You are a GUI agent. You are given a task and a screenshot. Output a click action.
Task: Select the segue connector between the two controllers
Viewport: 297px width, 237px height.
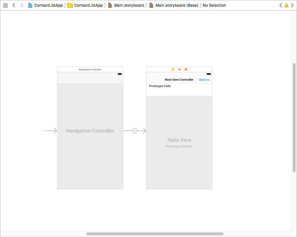134,130
